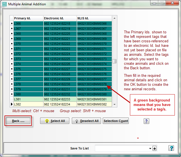Click the NLIS Id. column header
The height and width of the screenshot is (157, 181).
click(x=94, y=18)
